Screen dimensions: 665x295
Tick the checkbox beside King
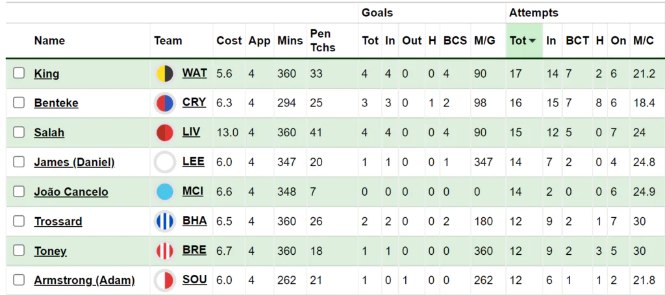(19, 73)
